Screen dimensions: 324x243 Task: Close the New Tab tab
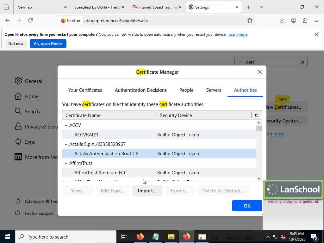click(x=65, y=7)
